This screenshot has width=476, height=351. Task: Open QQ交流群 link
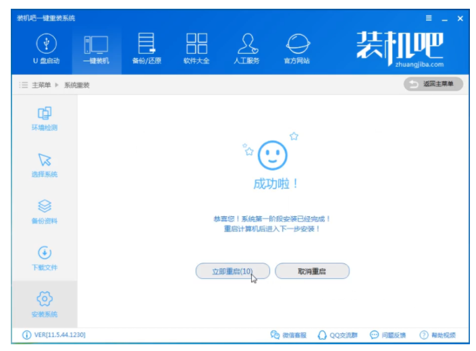(338, 335)
